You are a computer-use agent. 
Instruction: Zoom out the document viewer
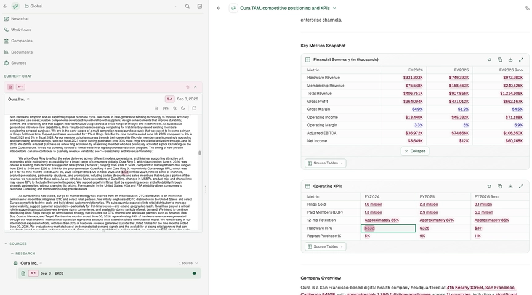coord(156,108)
